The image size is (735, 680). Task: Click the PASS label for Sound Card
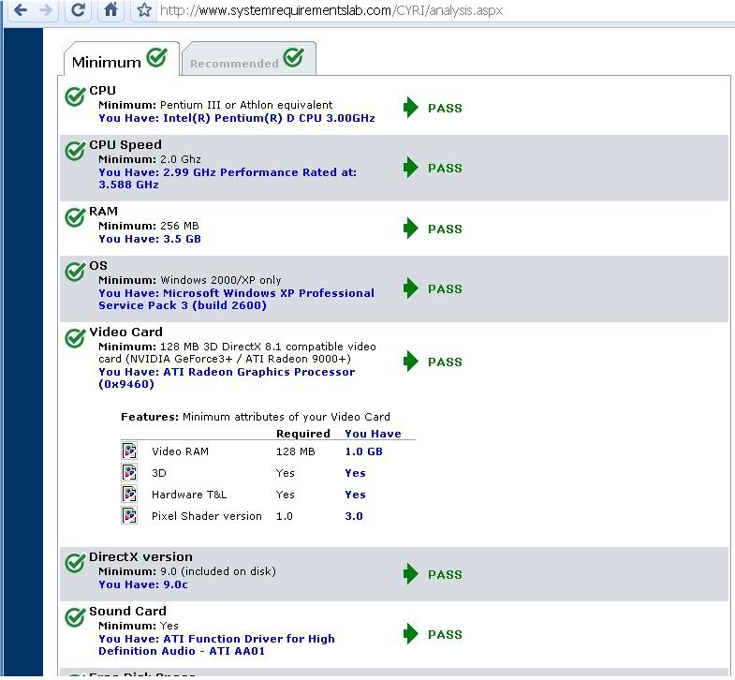[x=445, y=634]
